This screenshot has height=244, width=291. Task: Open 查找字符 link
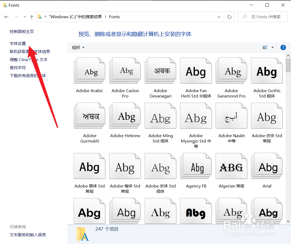tap(18, 67)
